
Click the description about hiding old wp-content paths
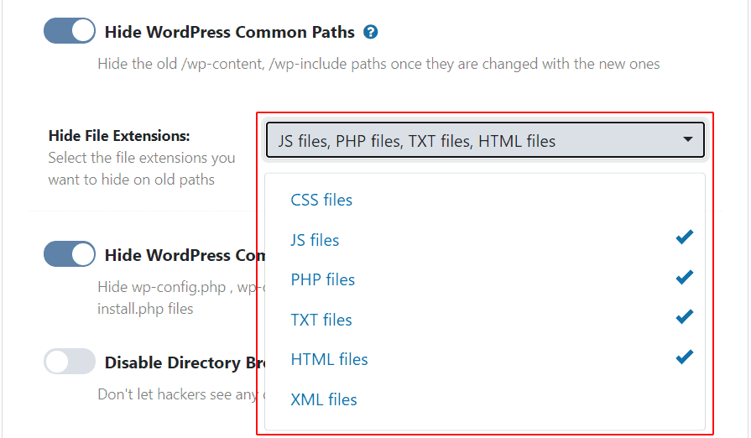click(378, 64)
